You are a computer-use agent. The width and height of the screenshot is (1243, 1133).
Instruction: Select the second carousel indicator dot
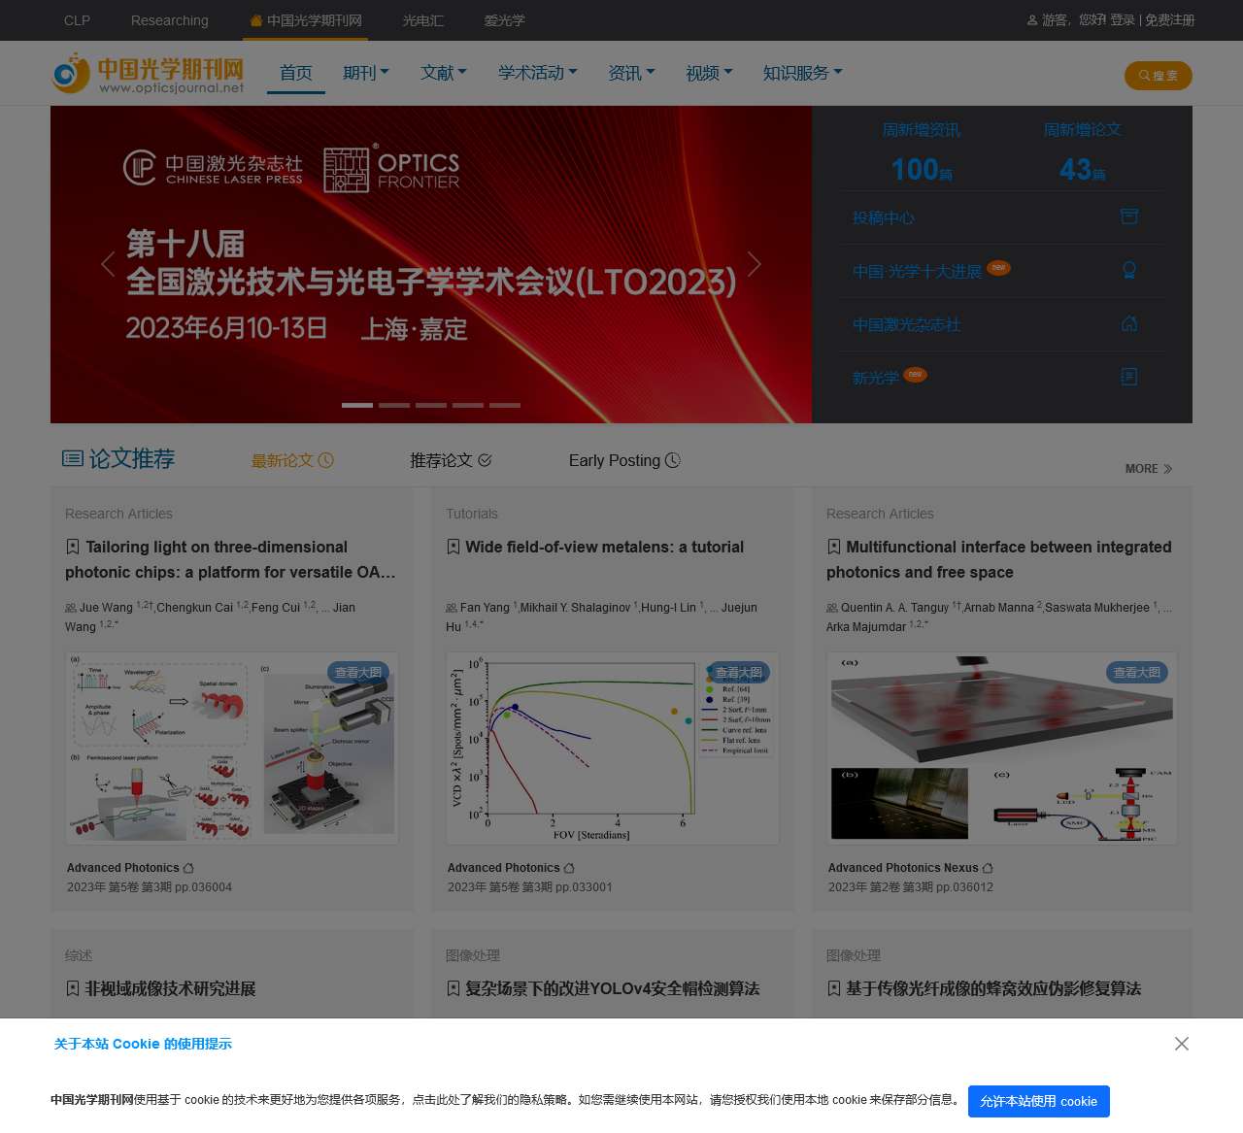coord(394,405)
